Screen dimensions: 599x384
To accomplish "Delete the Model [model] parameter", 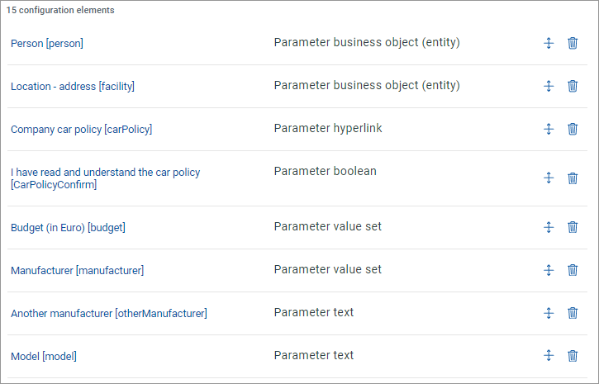I will (x=573, y=356).
